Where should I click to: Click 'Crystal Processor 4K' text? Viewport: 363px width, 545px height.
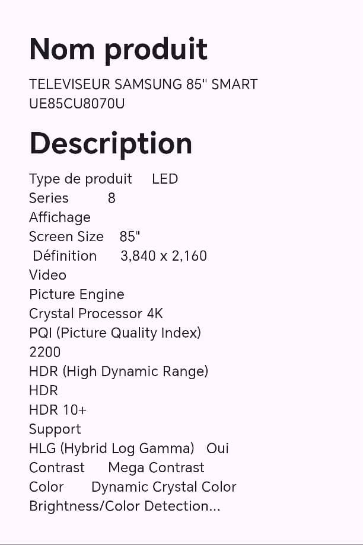point(96,314)
